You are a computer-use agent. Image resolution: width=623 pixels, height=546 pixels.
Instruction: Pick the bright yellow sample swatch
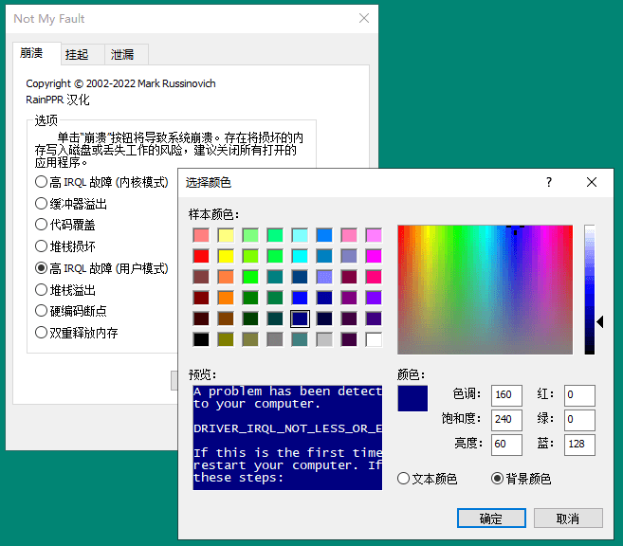pos(225,255)
